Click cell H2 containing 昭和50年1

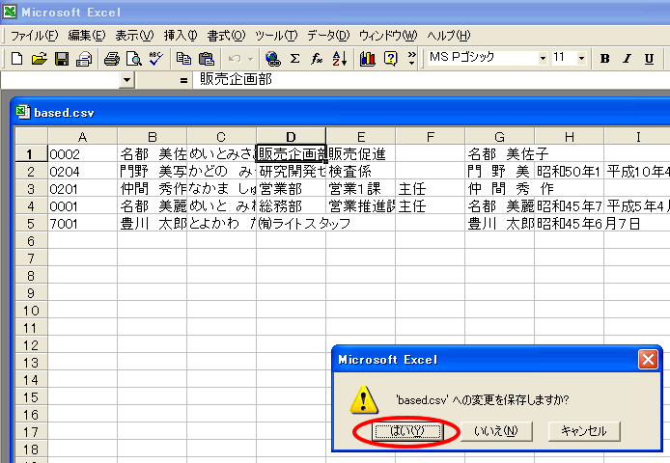570,172
